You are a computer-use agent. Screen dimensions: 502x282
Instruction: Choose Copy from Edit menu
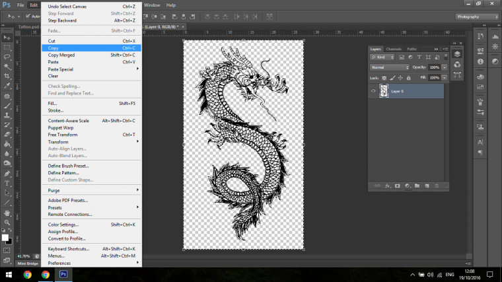[x=91, y=48]
